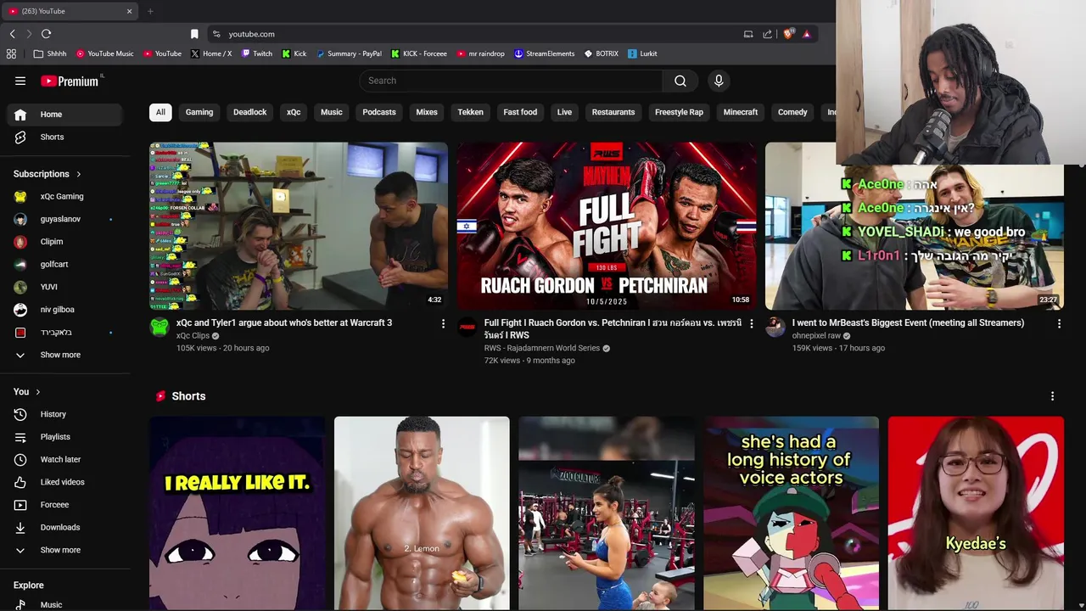Click the RWS channel avatar
1086x611 pixels.
pos(467,328)
